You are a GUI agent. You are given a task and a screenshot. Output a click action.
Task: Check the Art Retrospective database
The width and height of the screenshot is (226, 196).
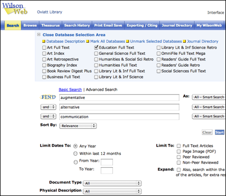[44, 59]
